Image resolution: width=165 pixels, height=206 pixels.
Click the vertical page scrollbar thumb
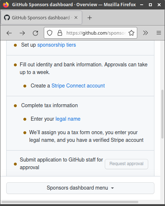(162, 114)
